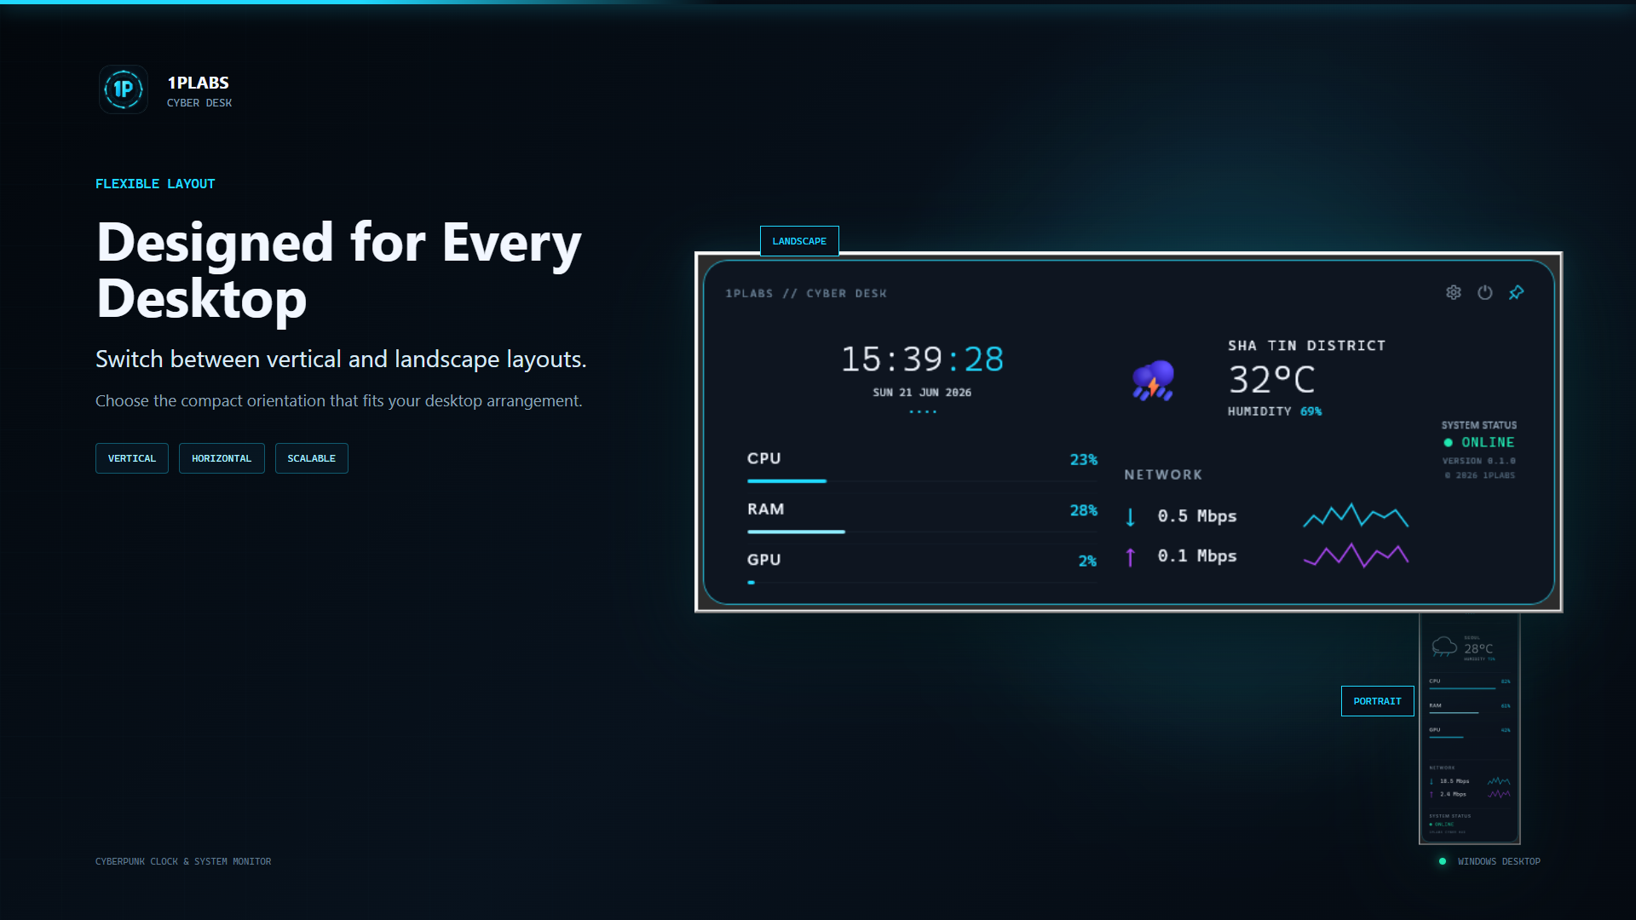The height and width of the screenshot is (920, 1636).
Task: Click the CPU 23% value
Action: click(x=1084, y=460)
